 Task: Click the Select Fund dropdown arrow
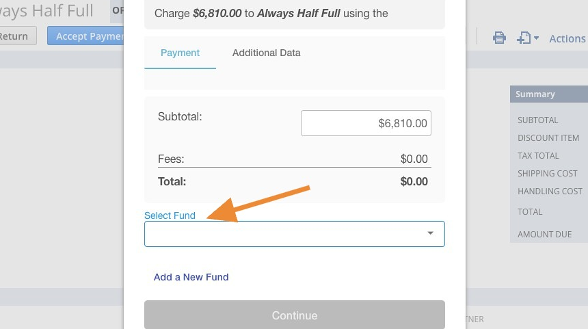point(431,233)
